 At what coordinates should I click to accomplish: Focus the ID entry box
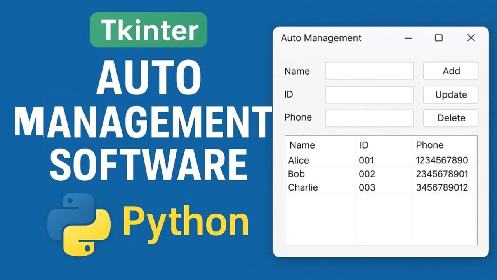[x=369, y=94]
